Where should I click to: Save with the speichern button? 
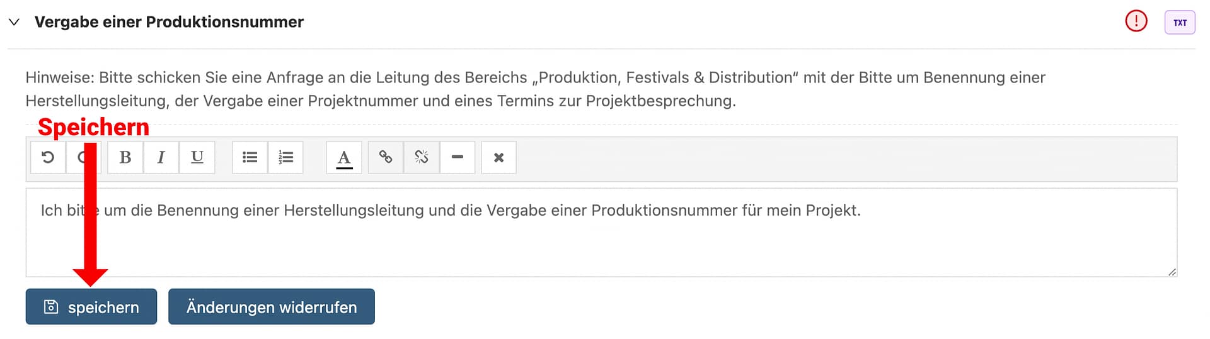pyautogui.click(x=91, y=307)
